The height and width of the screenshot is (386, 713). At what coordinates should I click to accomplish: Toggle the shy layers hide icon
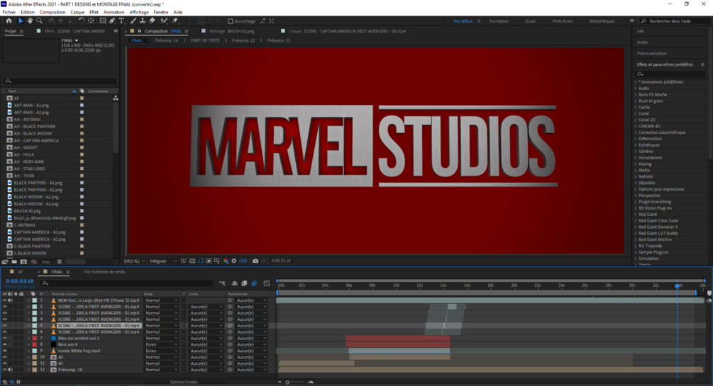pos(235,283)
